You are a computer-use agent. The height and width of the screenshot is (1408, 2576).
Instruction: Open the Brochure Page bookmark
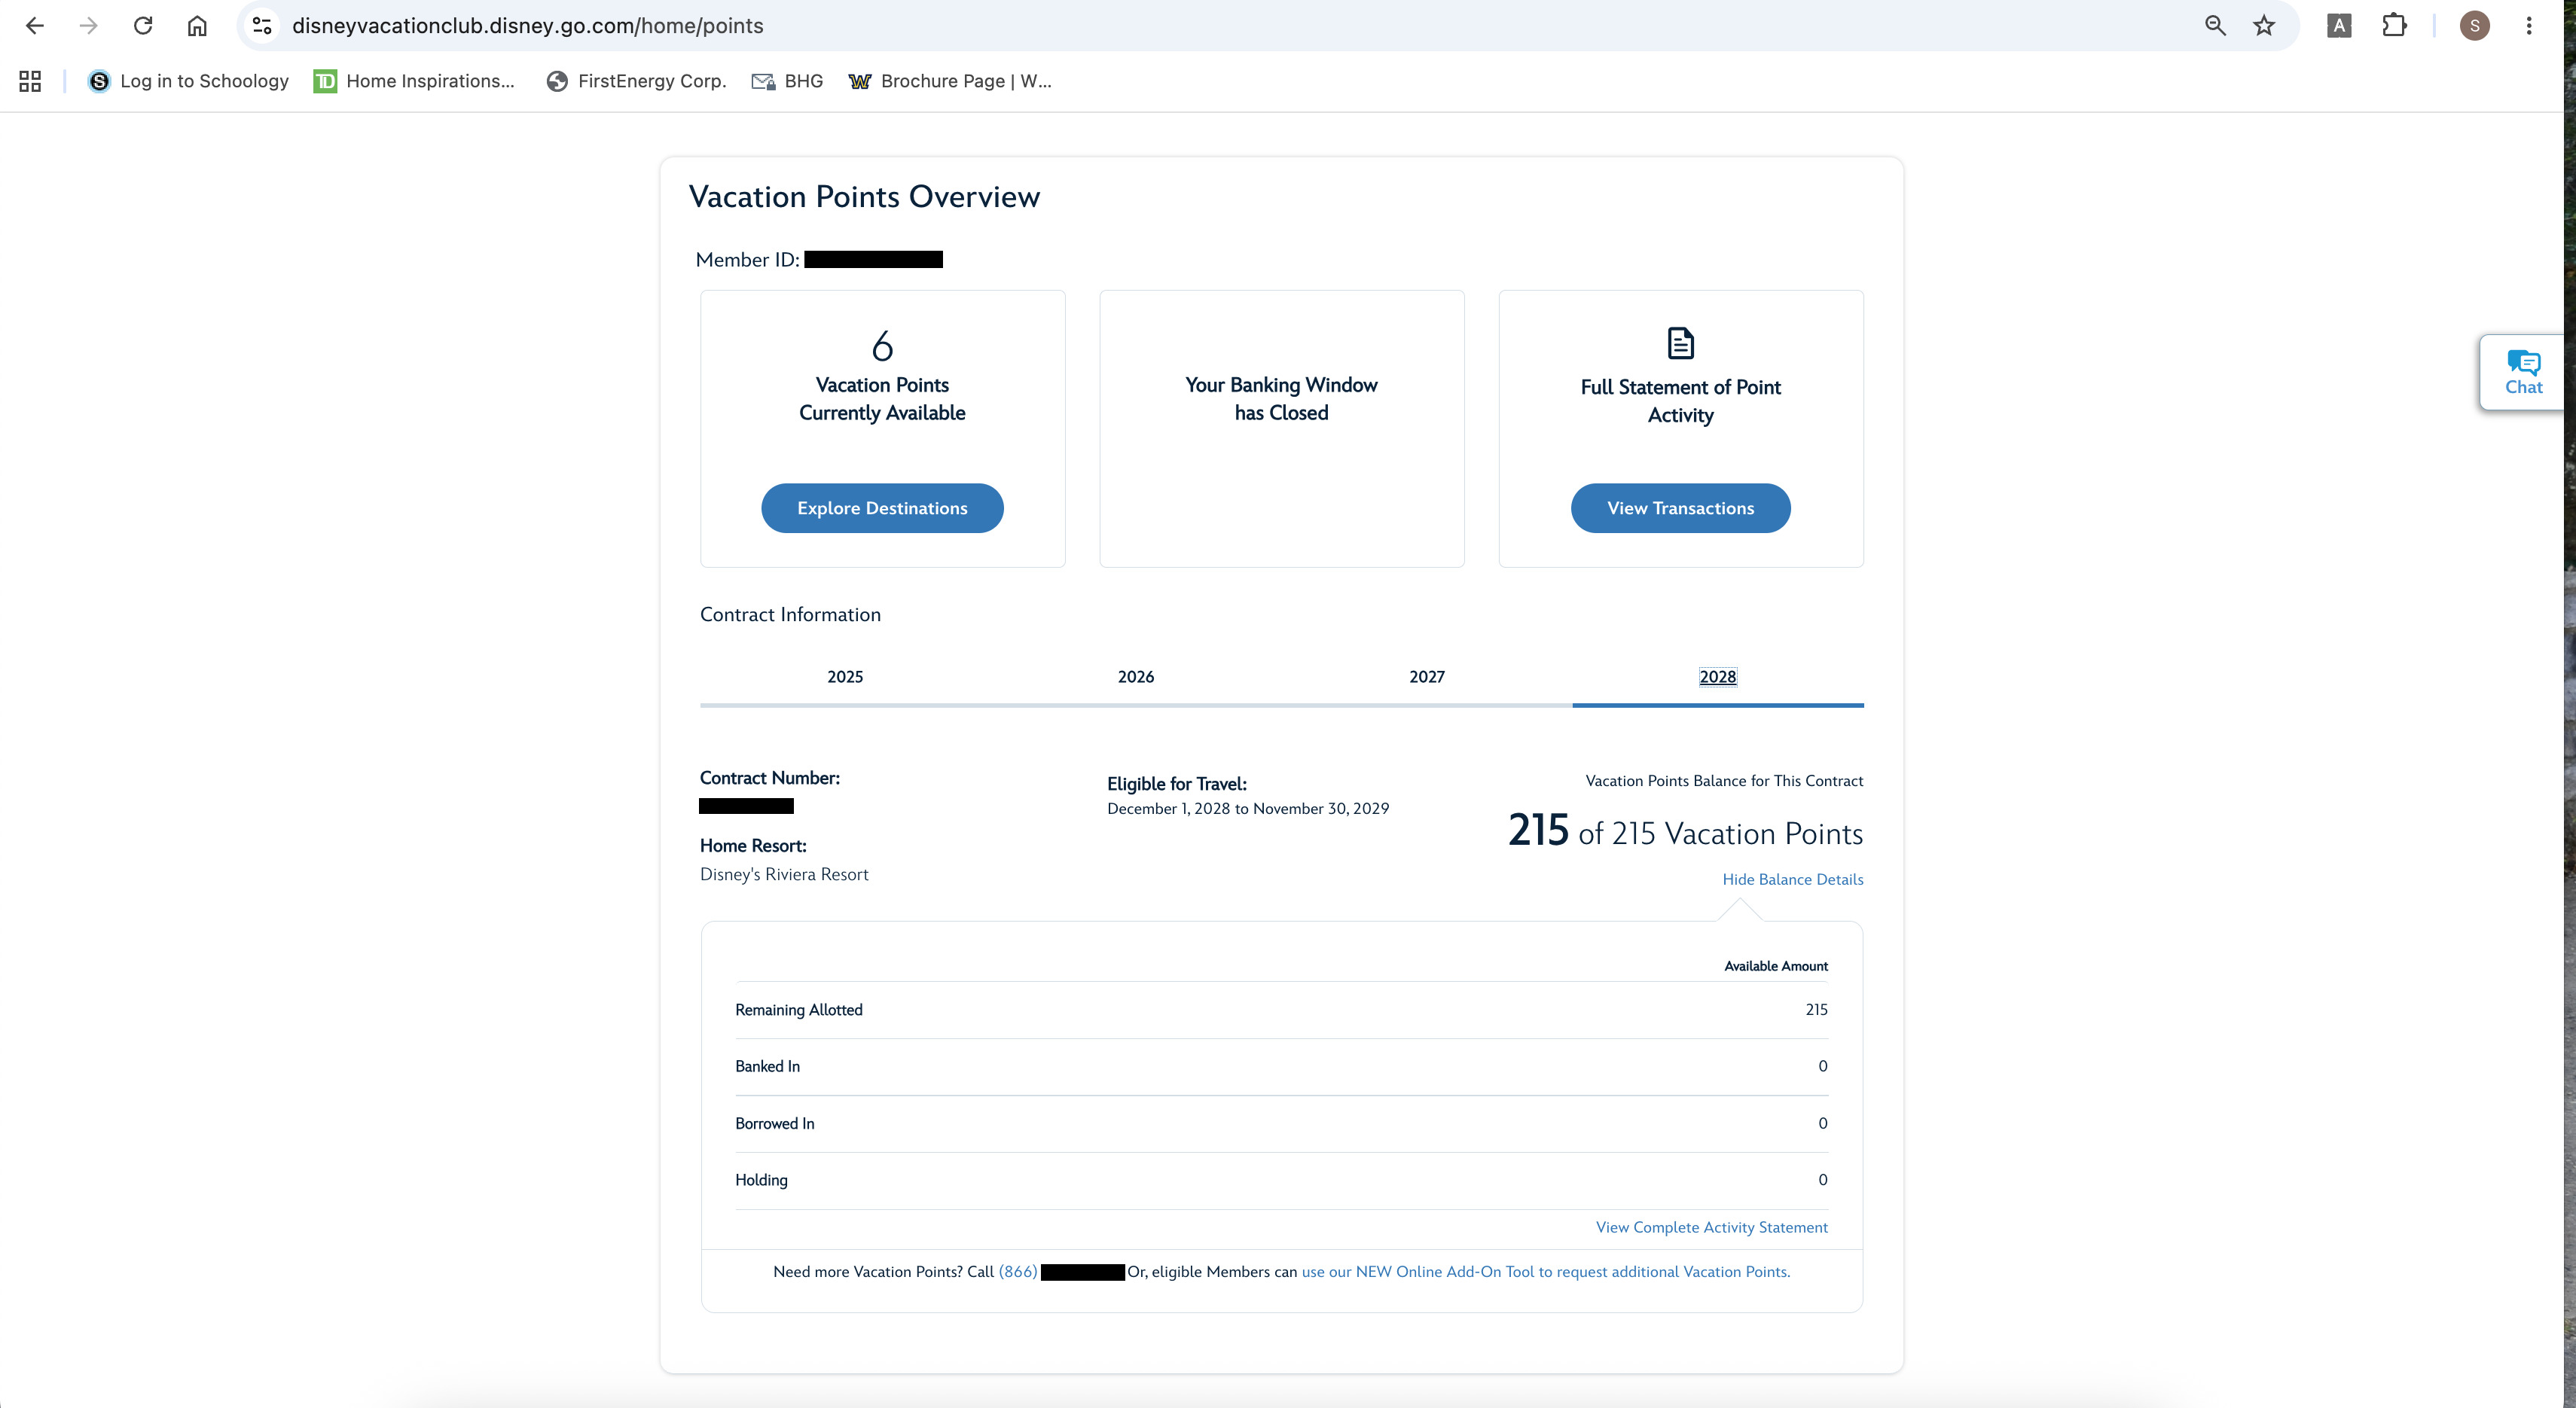pyautogui.click(x=950, y=81)
